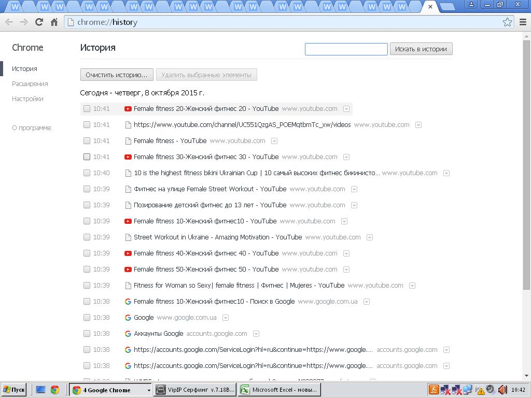Screen dimensions: 531x398
Task: Click the user profile icon in title bar
Action: click(x=471, y=4)
